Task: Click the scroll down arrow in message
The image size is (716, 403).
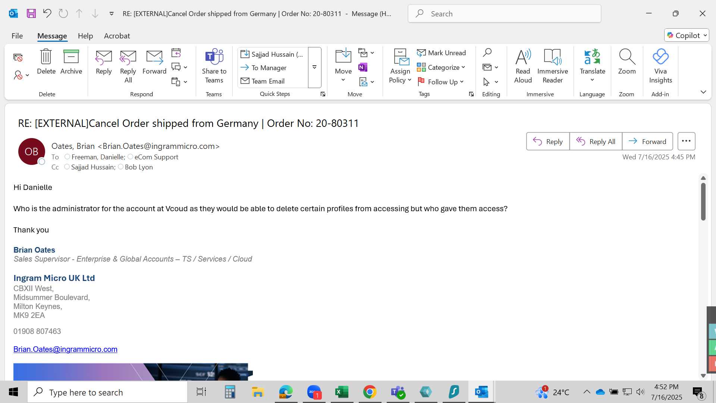Action: point(703,376)
